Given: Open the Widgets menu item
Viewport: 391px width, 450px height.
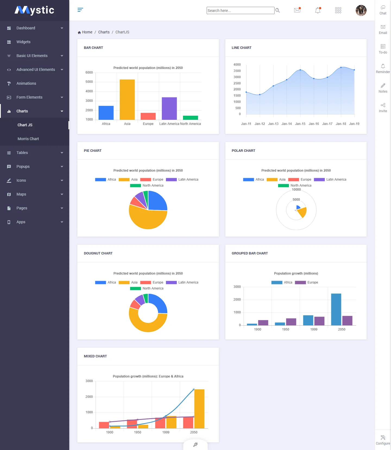Looking at the screenshot, I should [23, 42].
